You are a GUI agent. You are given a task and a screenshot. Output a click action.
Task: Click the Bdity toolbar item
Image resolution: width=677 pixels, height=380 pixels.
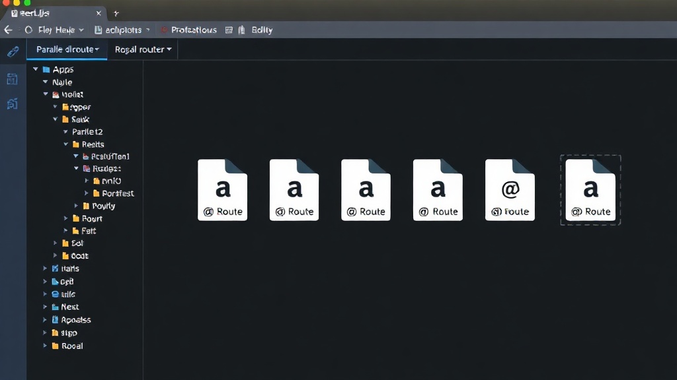coord(262,30)
